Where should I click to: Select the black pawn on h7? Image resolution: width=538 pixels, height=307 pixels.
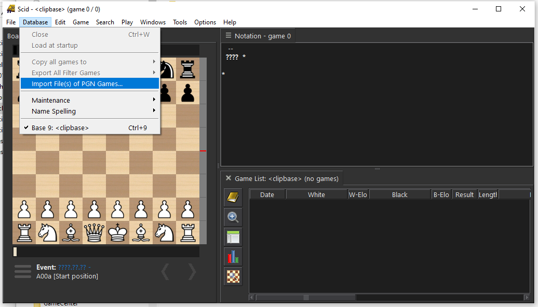tap(187, 92)
